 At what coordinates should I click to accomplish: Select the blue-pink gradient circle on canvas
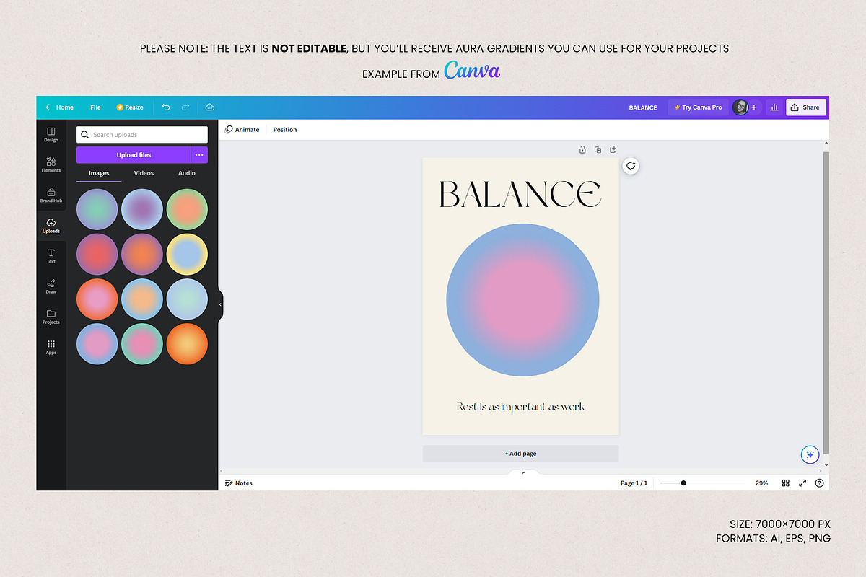point(522,300)
